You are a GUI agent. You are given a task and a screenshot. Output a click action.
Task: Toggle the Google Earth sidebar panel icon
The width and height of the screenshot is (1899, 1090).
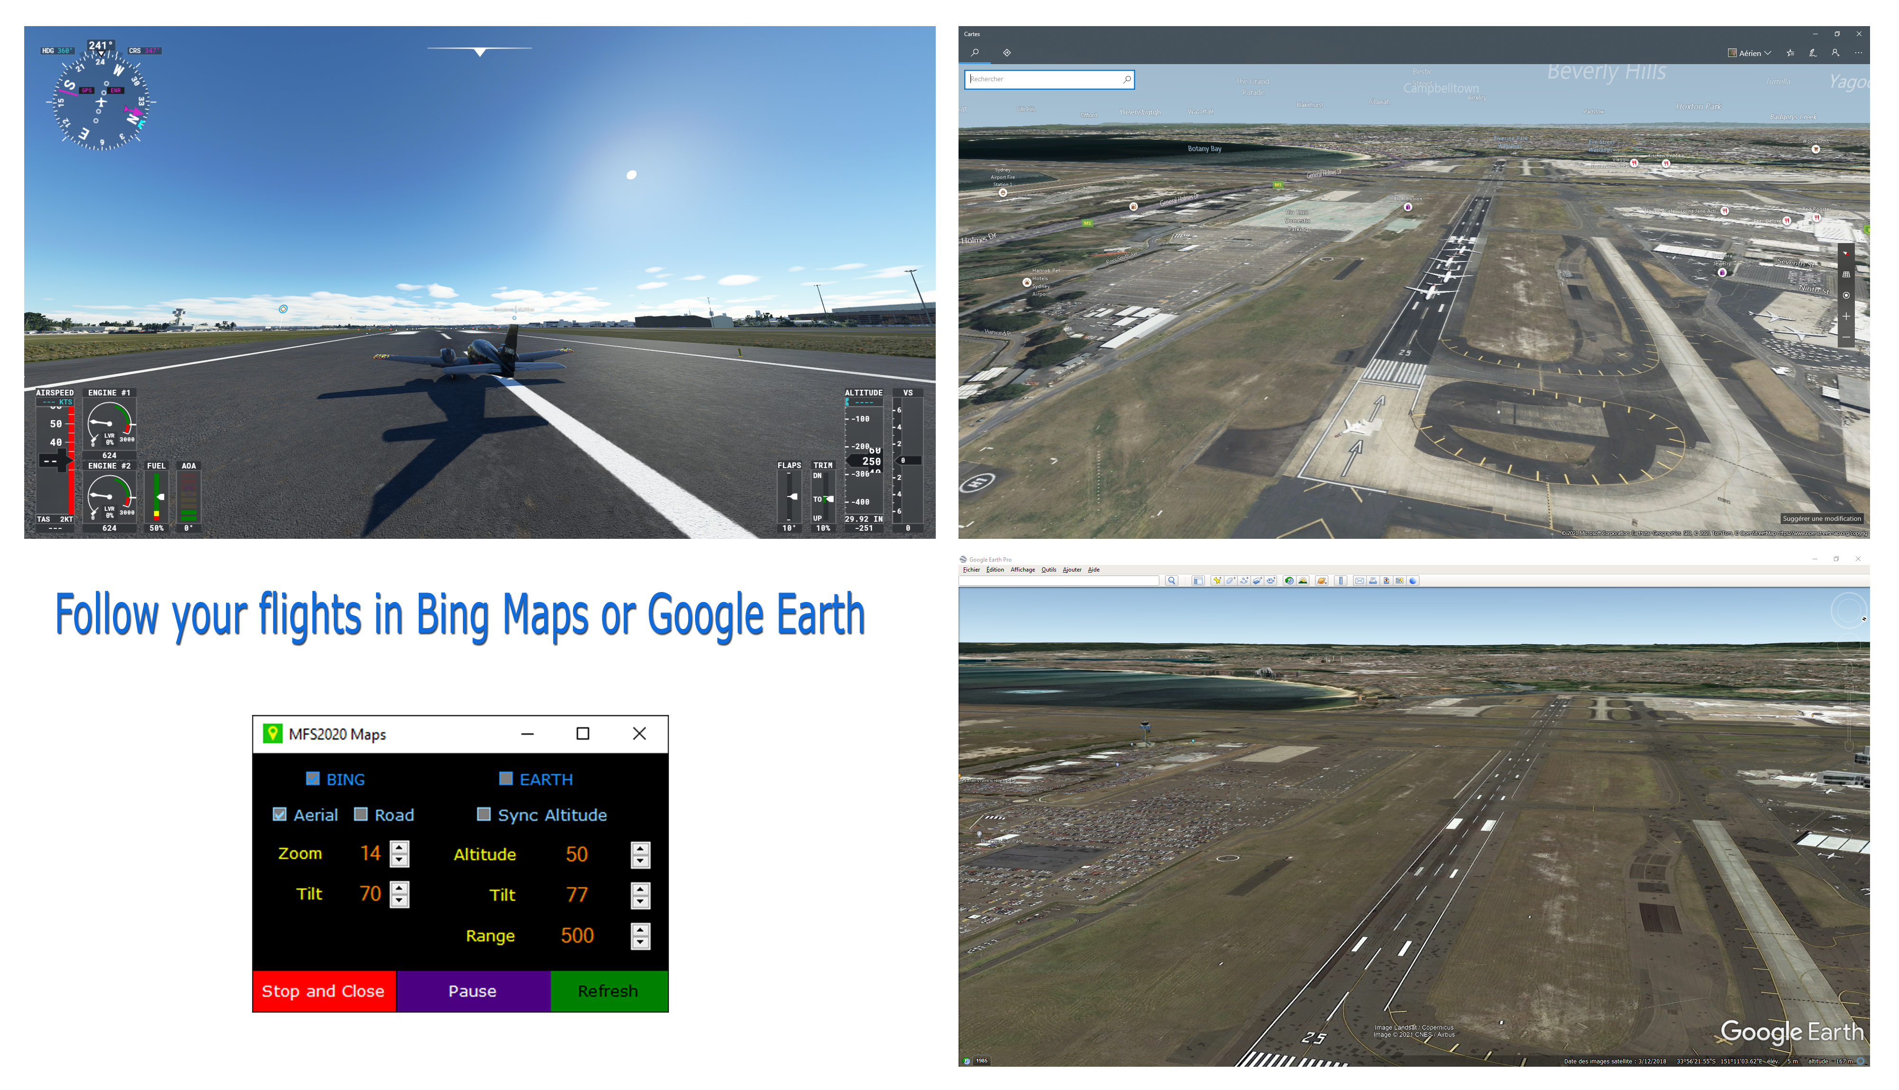click(x=1198, y=581)
